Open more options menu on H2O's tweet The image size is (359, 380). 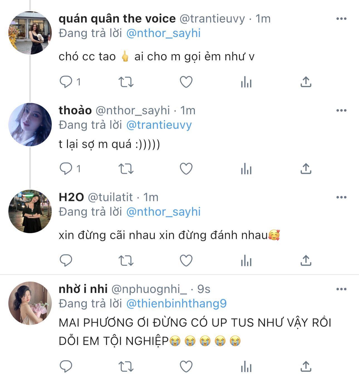click(x=341, y=197)
